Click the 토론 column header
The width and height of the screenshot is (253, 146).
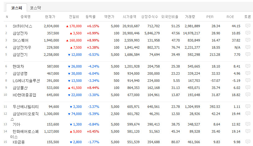(x=247, y=17)
